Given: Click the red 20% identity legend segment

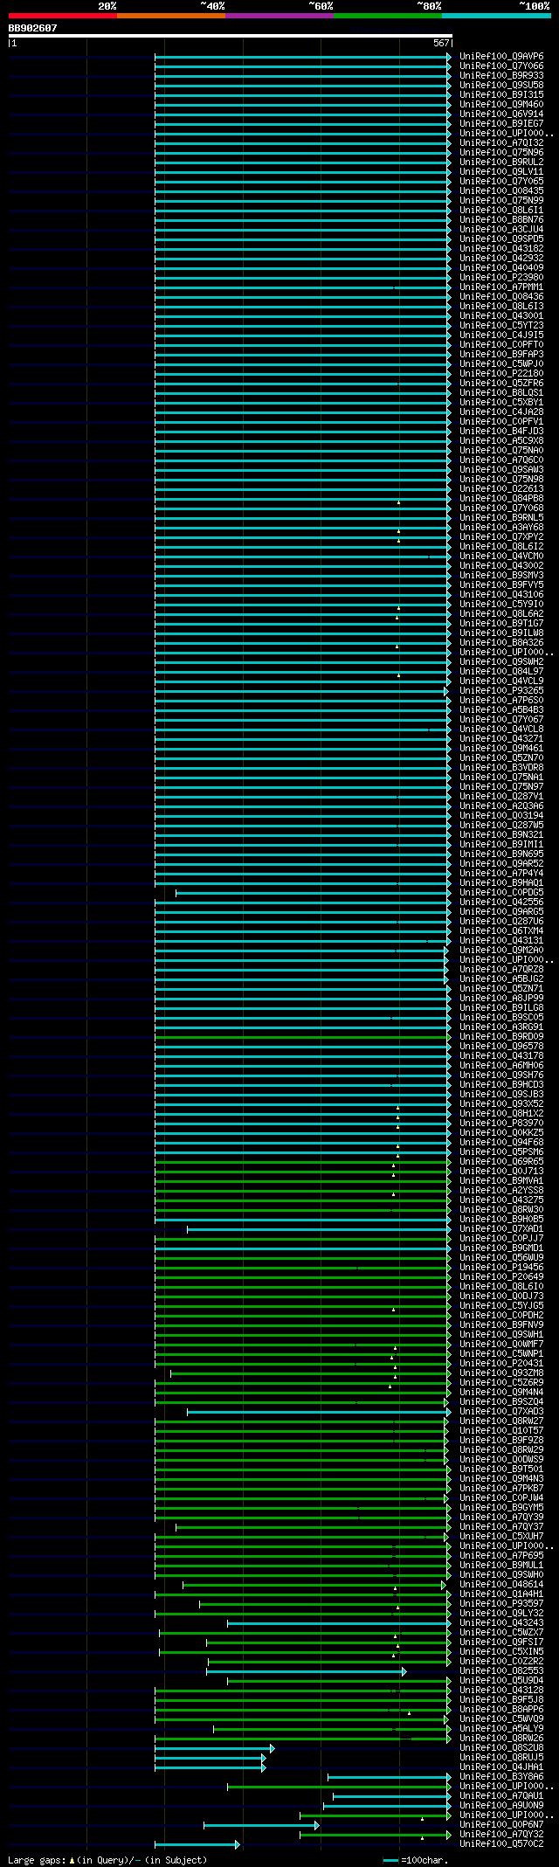Looking at the screenshot, I should (x=62, y=16).
